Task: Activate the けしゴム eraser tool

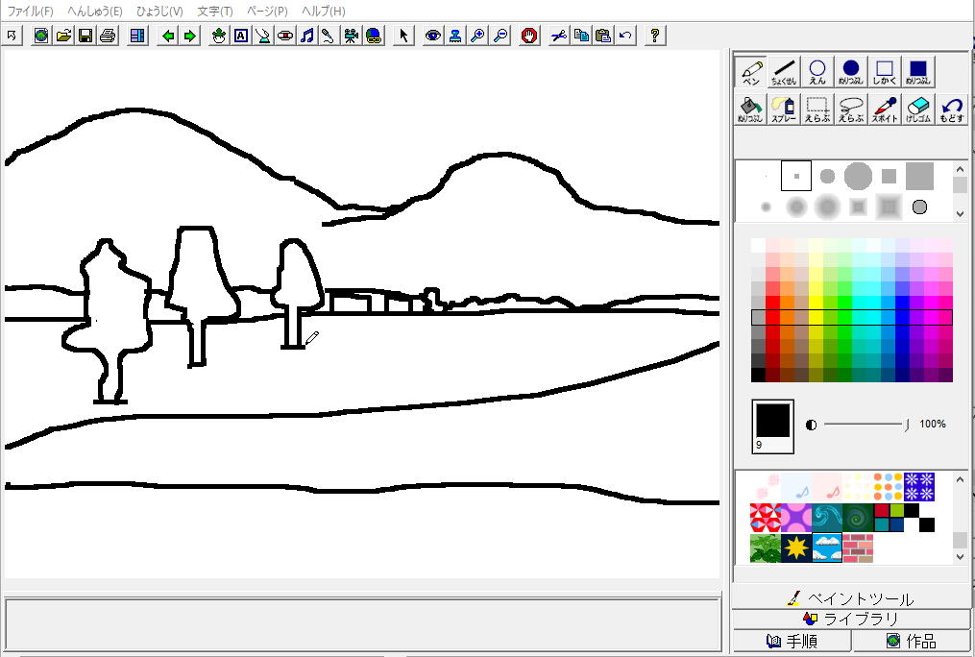Action: point(918,109)
